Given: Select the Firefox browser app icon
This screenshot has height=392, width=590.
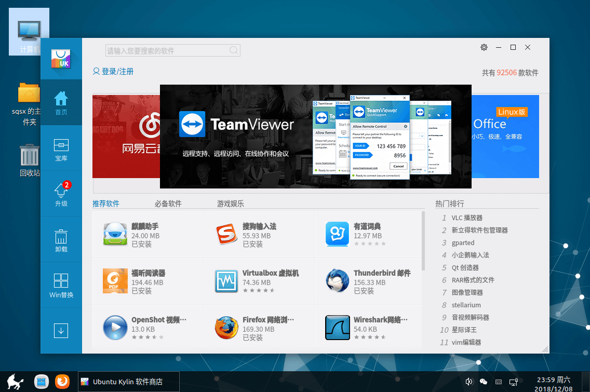Looking at the screenshot, I should point(226,328).
